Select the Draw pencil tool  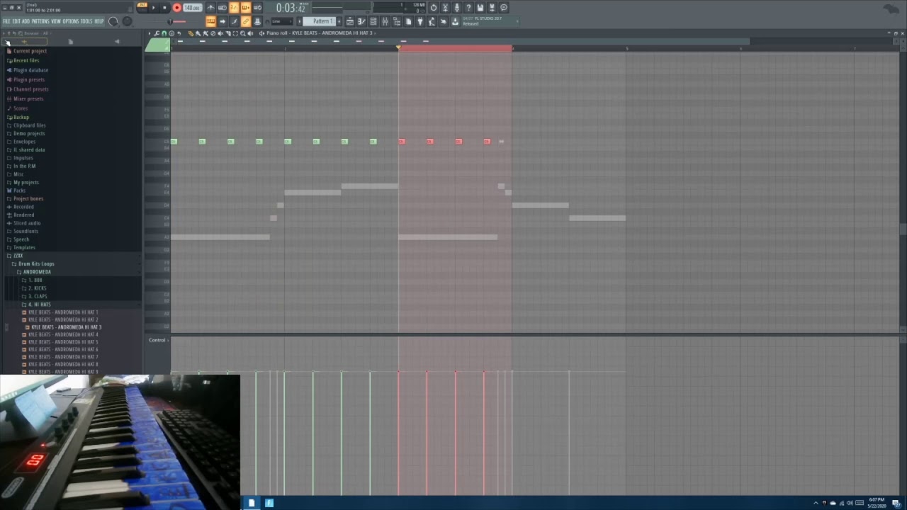pos(191,33)
